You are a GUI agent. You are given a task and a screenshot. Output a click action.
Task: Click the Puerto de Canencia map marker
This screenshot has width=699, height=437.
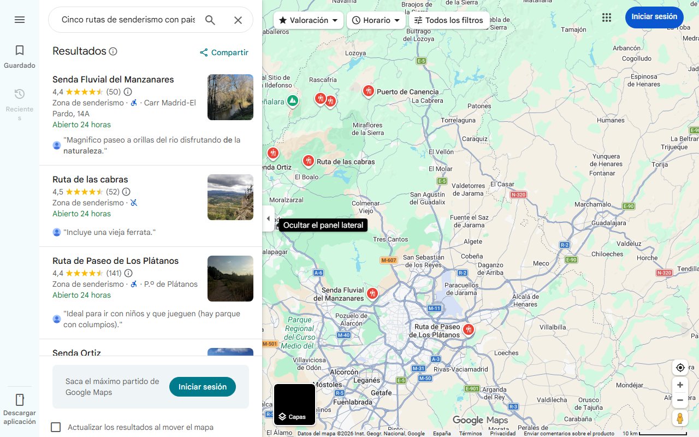368,91
